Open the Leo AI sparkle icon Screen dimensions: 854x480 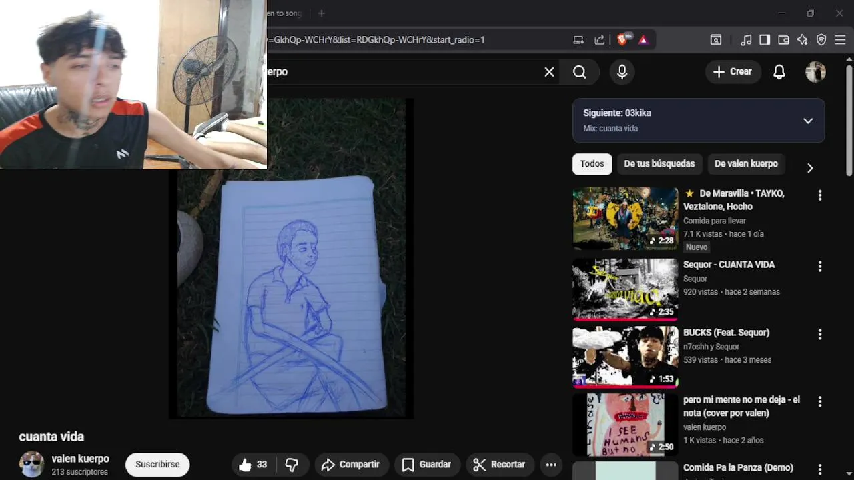803,40
